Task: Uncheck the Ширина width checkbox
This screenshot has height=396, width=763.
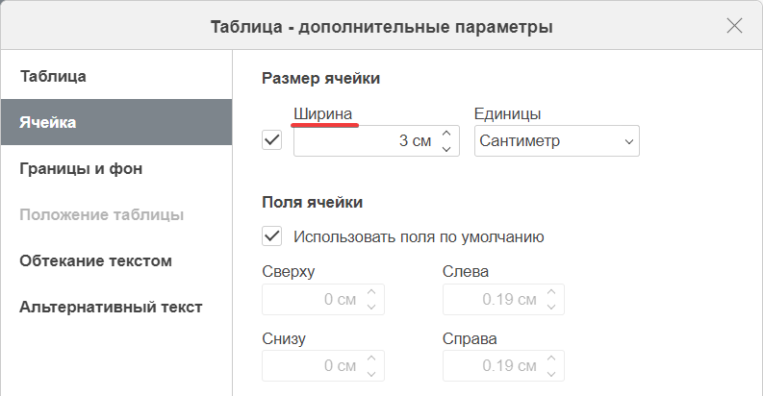Action: pyautogui.click(x=272, y=140)
